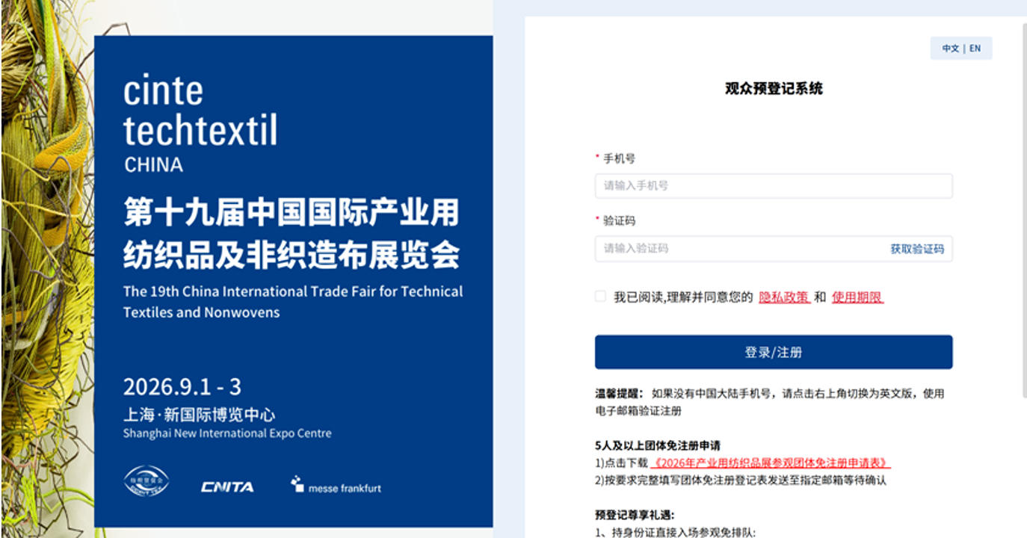Open the 隐私政策 privacy policy link
Viewport: 1027px width, 538px height.
[x=784, y=297]
